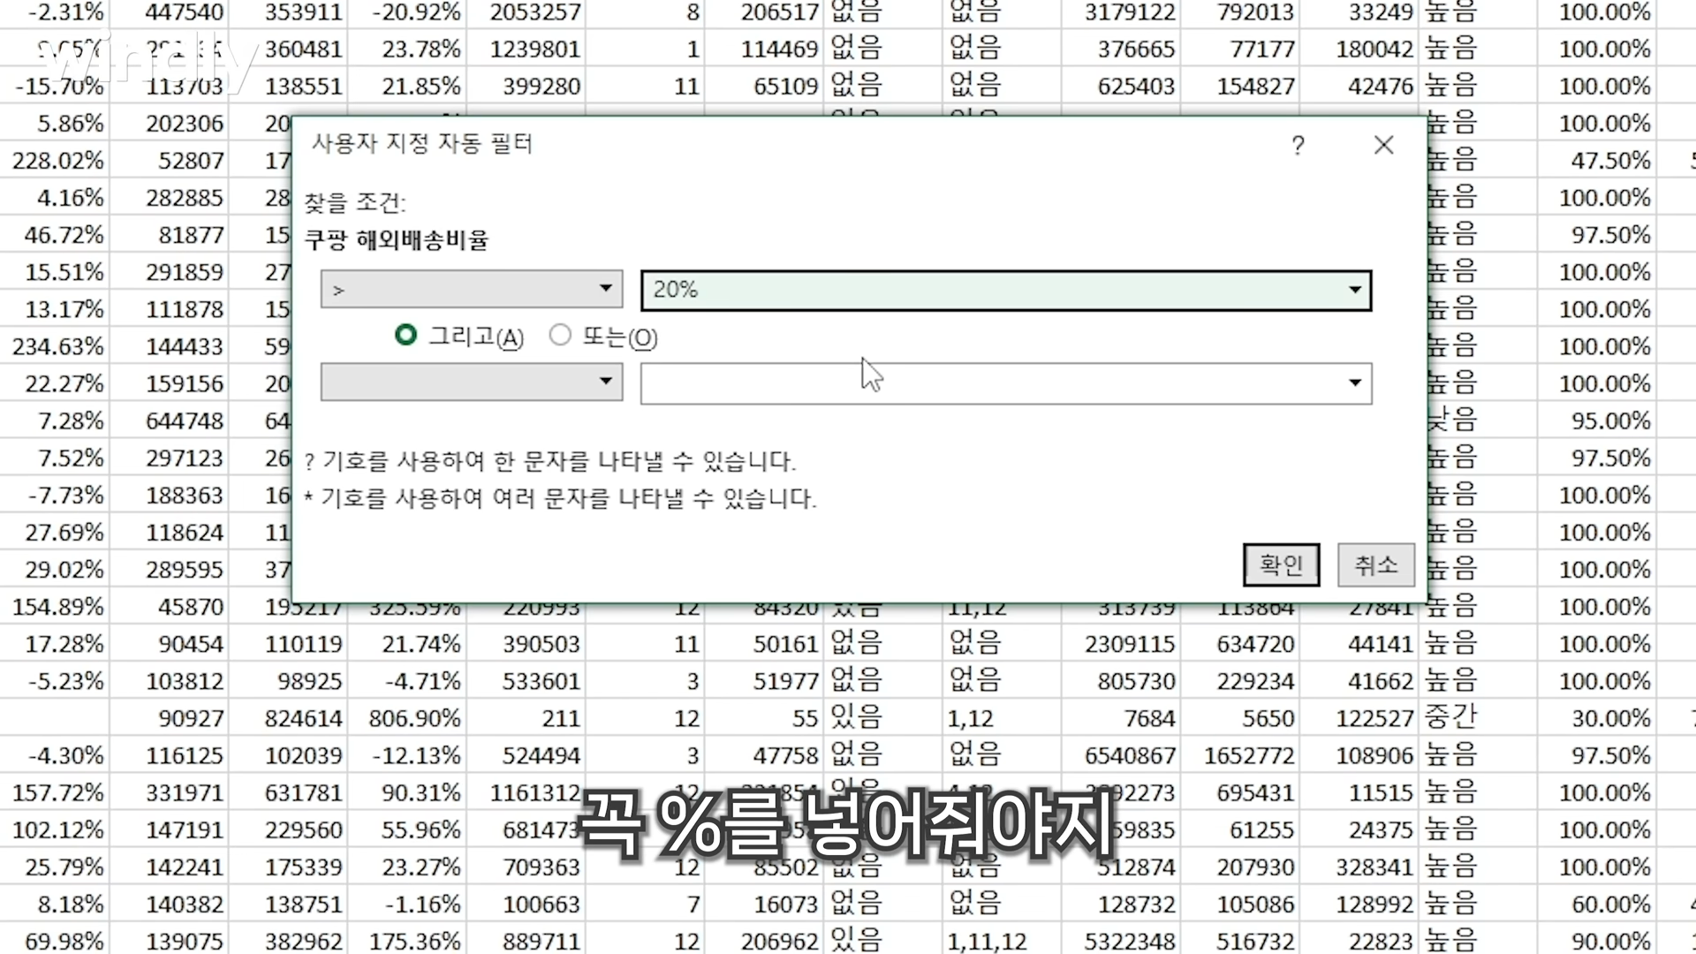Viewport: 1696px width, 954px height.
Task: Close the custom autofilter dialog
Action: click(1383, 145)
